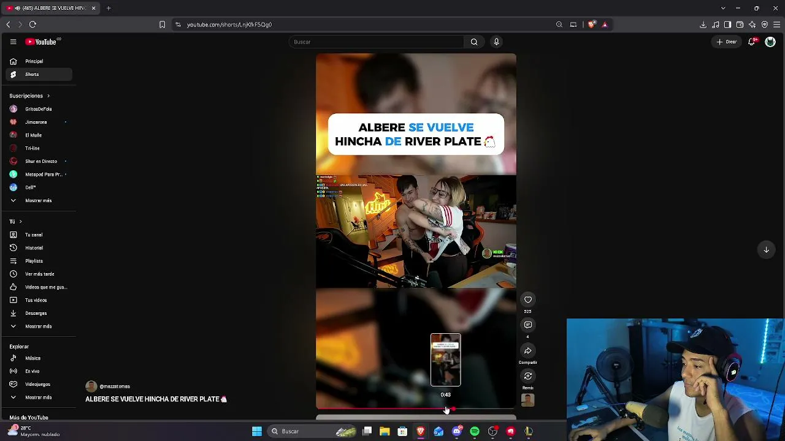Open Videos que me gustan
The height and width of the screenshot is (441, 785).
click(x=39, y=287)
